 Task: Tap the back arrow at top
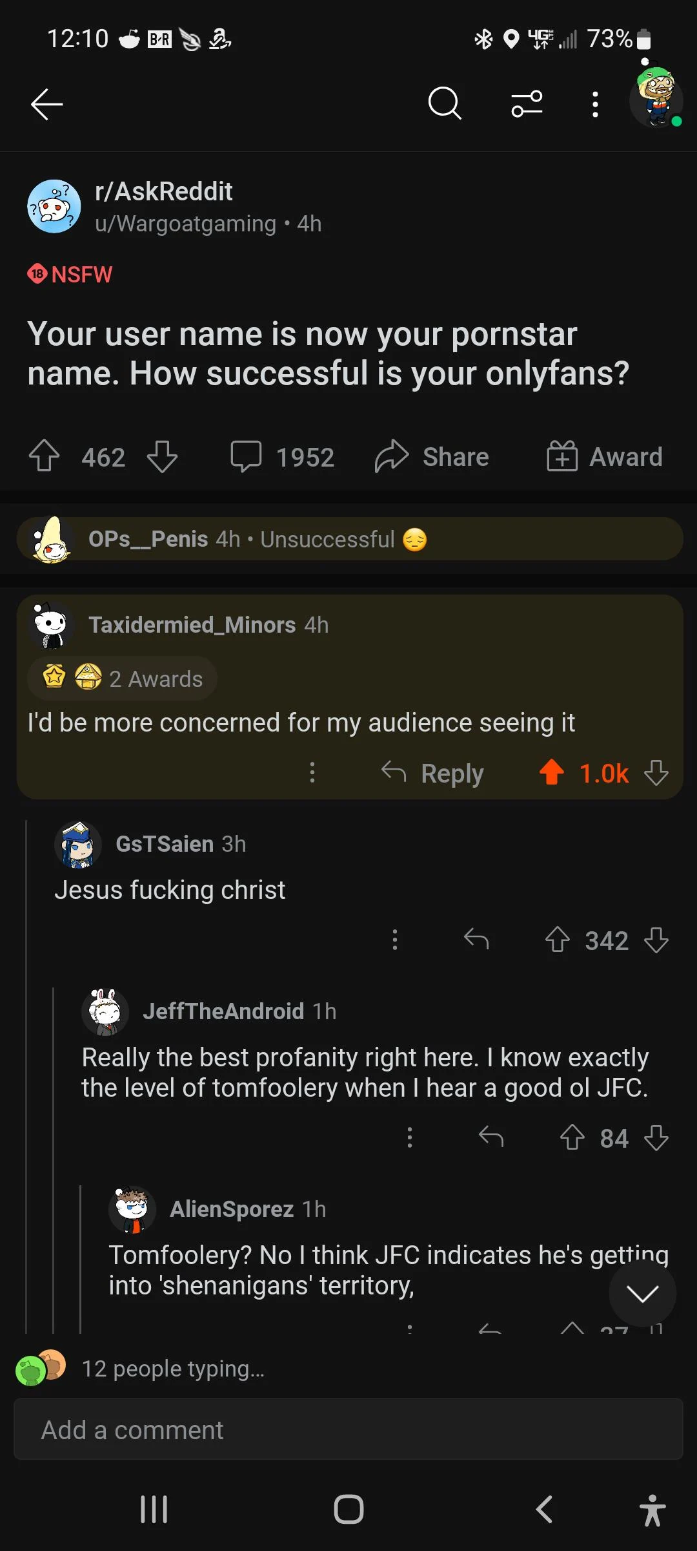pyautogui.click(x=46, y=104)
